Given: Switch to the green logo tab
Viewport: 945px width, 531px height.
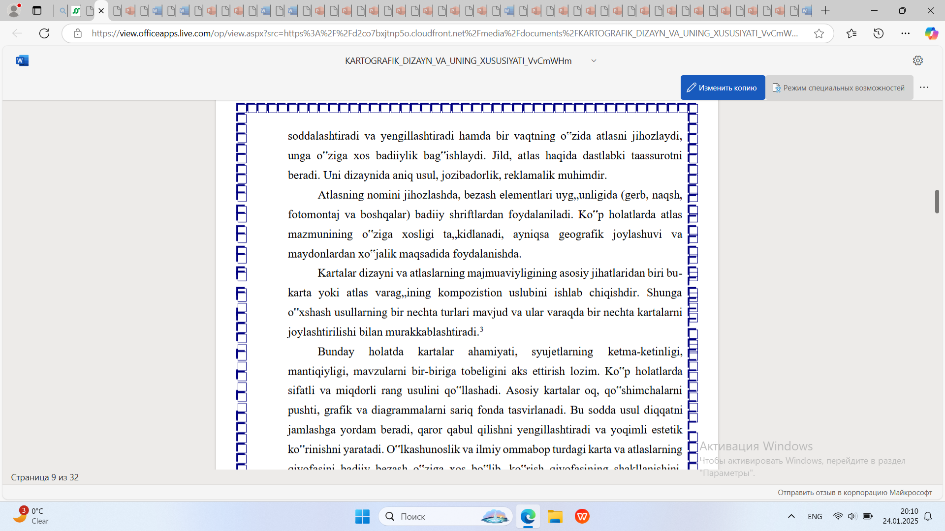Looking at the screenshot, I should (x=76, y=10).
